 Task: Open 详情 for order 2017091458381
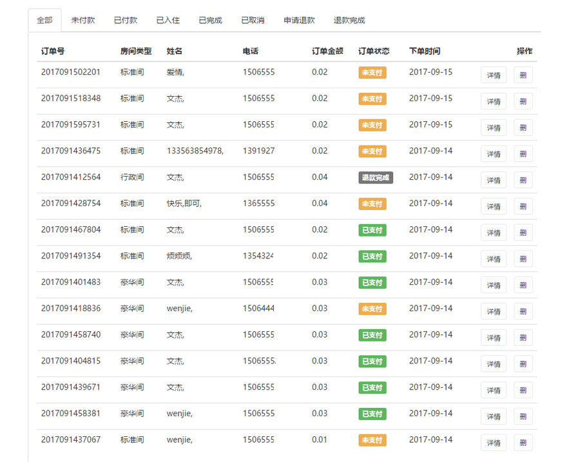click(x=494, y=416)
